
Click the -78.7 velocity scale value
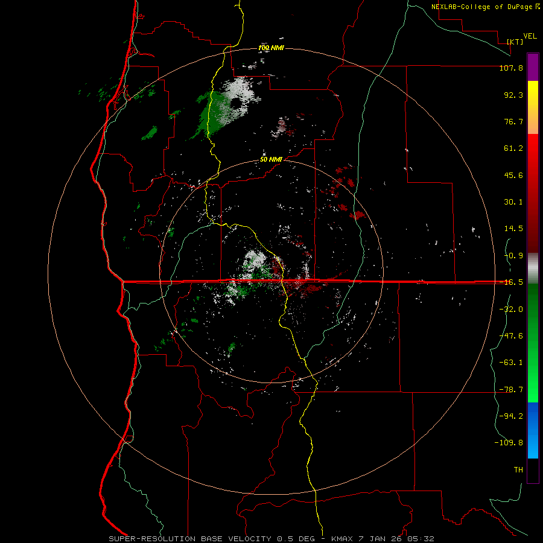511,390
